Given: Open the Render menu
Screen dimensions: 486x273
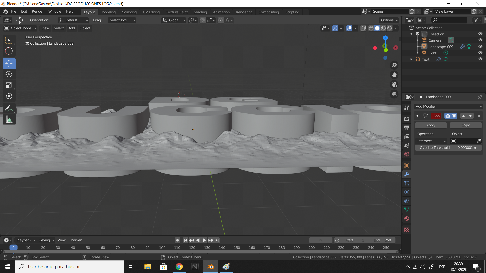Looking at the screenshot, I should click(x=38, y=11).
